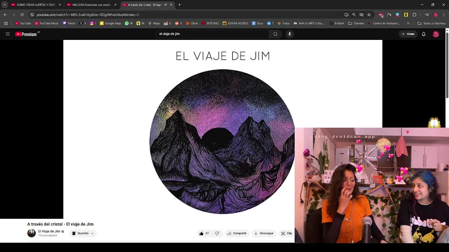Click the crossed-eye tracking protection icon
The width and height of the screenshot is (449, 252).
(x=361, y=15)
